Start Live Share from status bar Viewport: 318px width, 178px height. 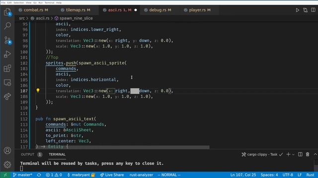112,175
